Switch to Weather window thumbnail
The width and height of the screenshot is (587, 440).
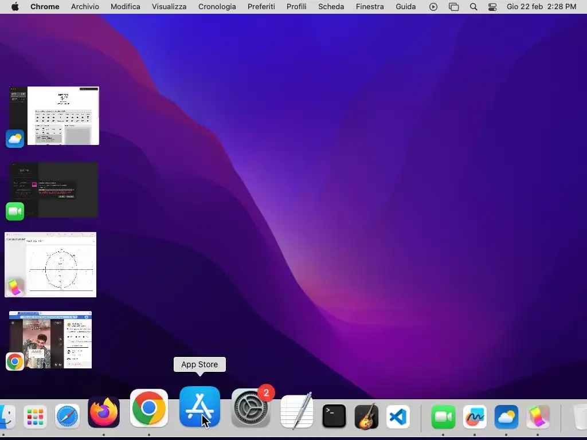54,116
